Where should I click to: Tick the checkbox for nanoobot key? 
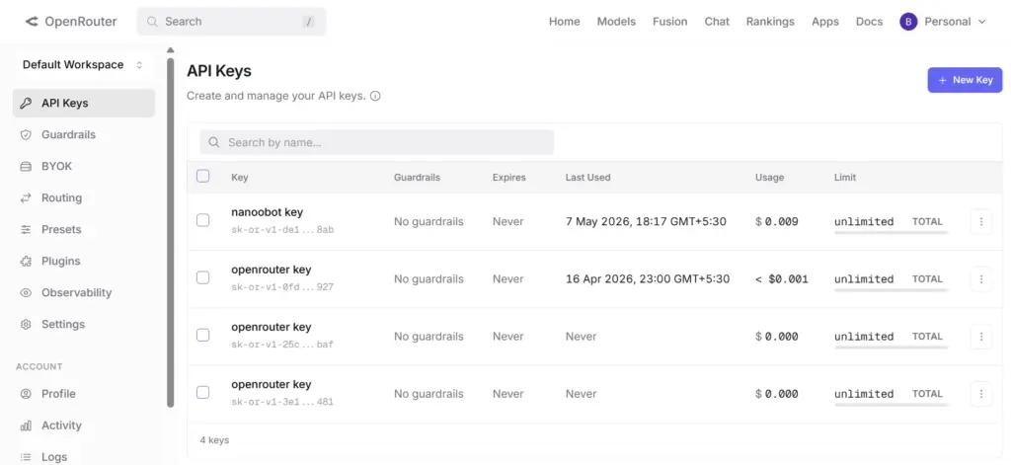203,220
